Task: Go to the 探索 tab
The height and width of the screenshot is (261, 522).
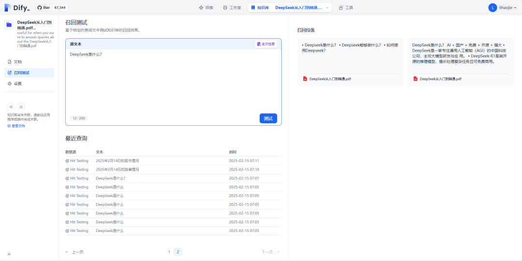Action: coord(206,8)
